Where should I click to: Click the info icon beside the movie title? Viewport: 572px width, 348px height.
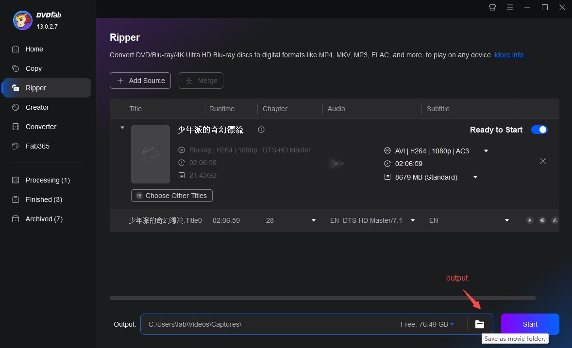pos(261,130)
